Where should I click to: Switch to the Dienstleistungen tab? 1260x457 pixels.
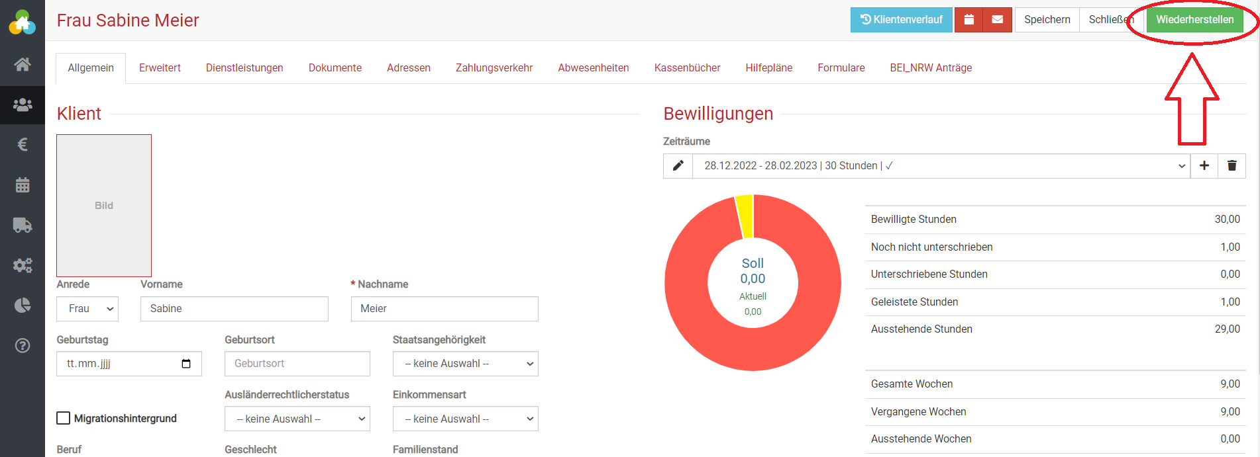pyautogui.click(x=244, y=68)
